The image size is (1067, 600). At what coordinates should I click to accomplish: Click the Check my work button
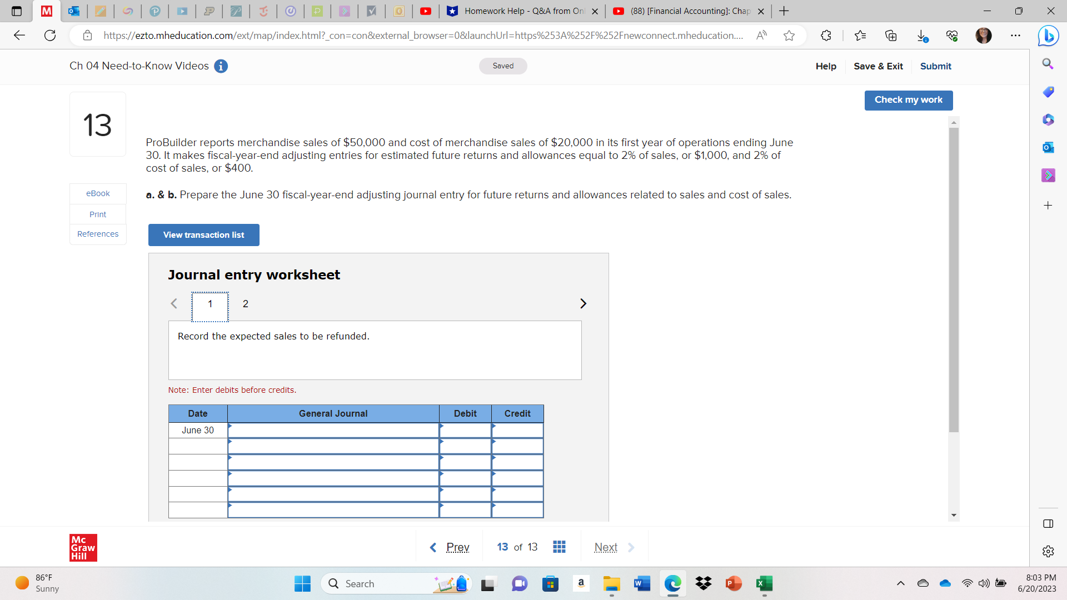[908, 100]
